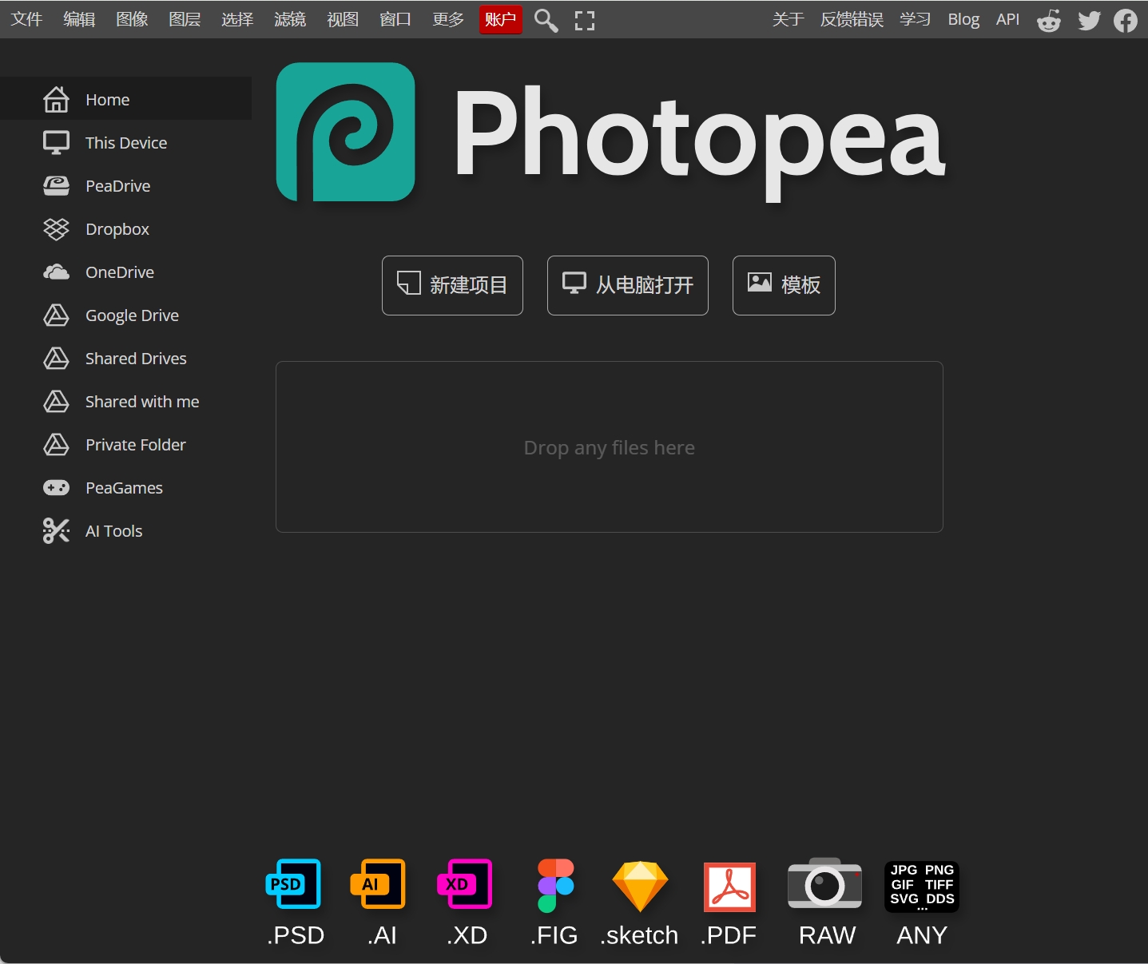Click the Figma FIG format icon
The height and width of the screenshot is (964, 1148).
(555, 886)
